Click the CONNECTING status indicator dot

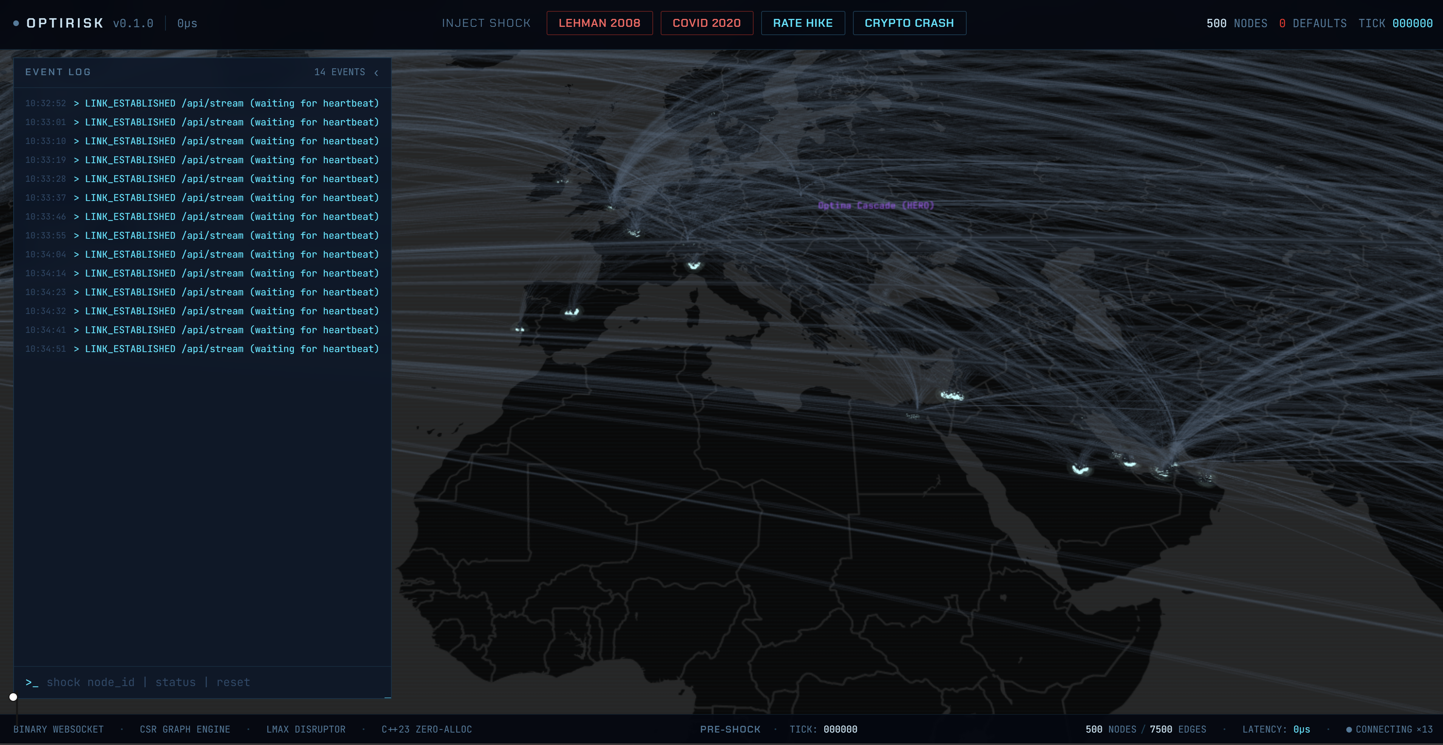pyautogui.click(x=1349, y=729)
